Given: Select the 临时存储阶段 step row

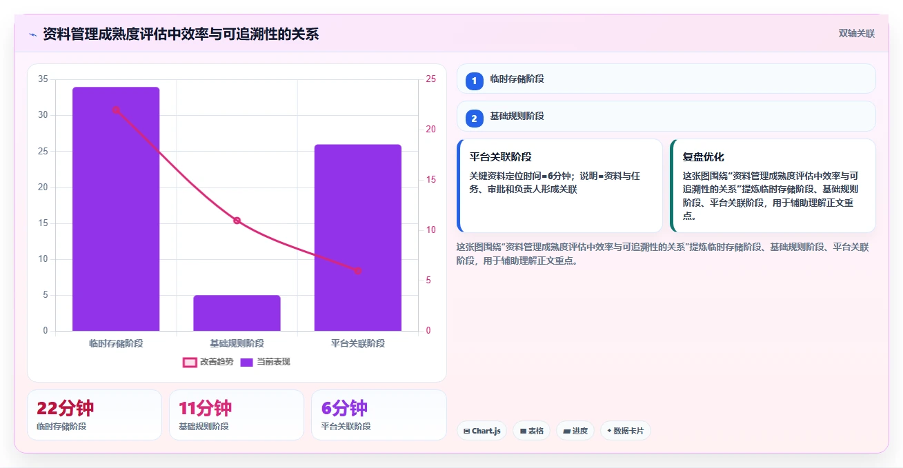Looking at the screenshot, I should [666, 79].
